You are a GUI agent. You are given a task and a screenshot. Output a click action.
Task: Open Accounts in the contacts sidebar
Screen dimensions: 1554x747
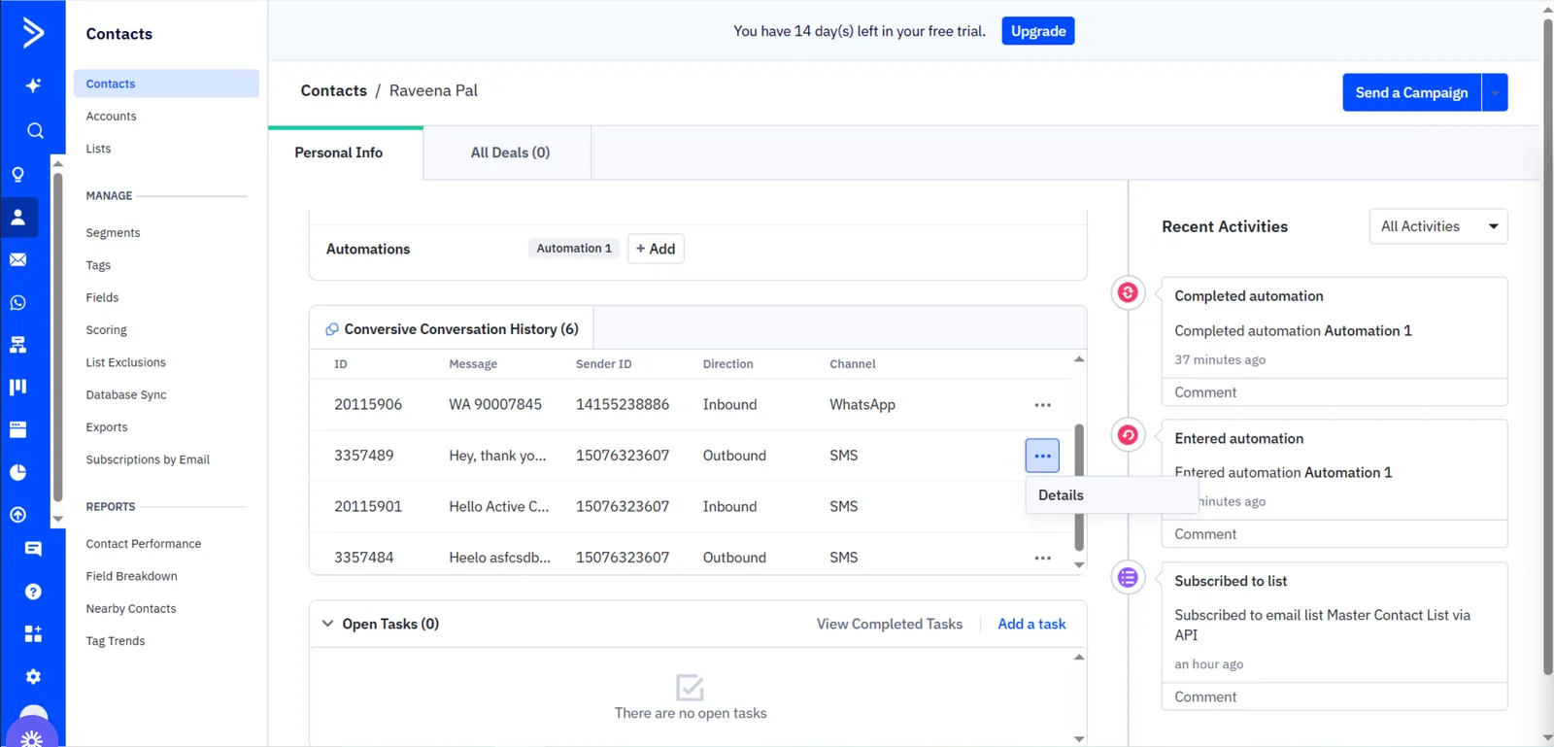(x=111, y=117)
